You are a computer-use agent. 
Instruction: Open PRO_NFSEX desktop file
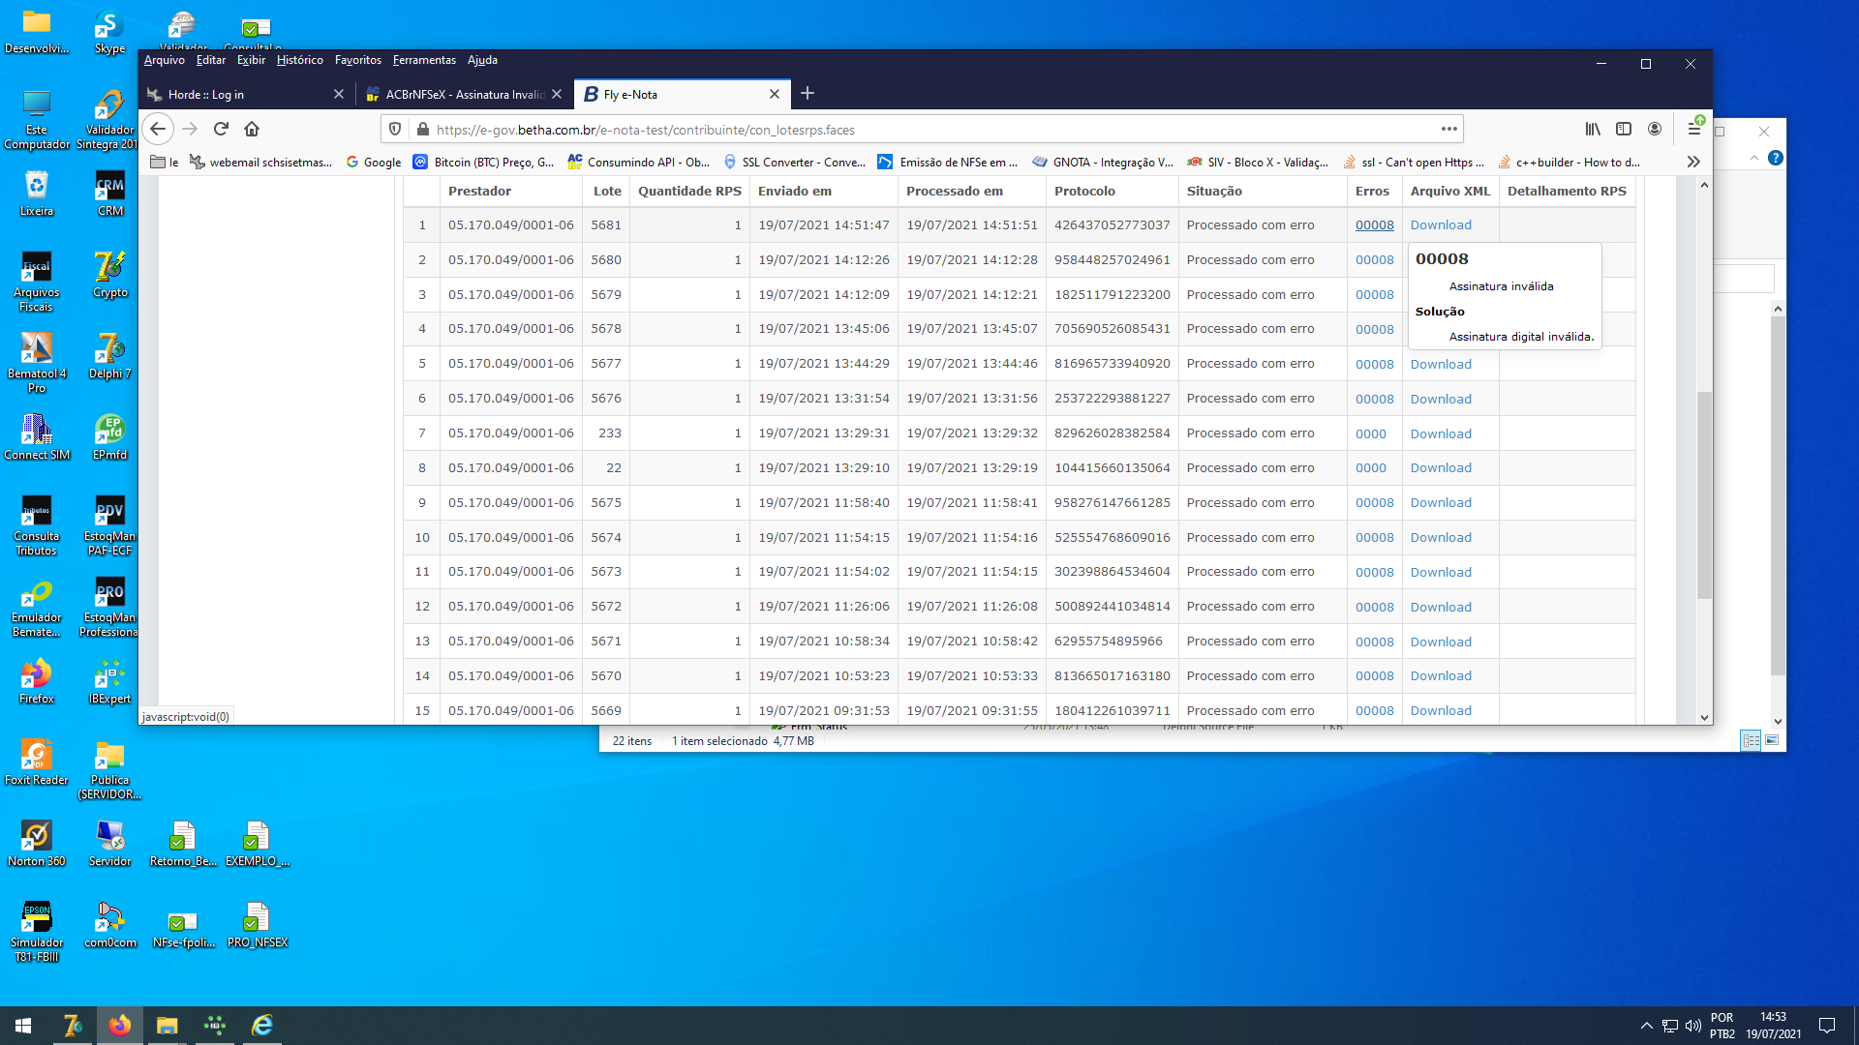tap(258, 924)
